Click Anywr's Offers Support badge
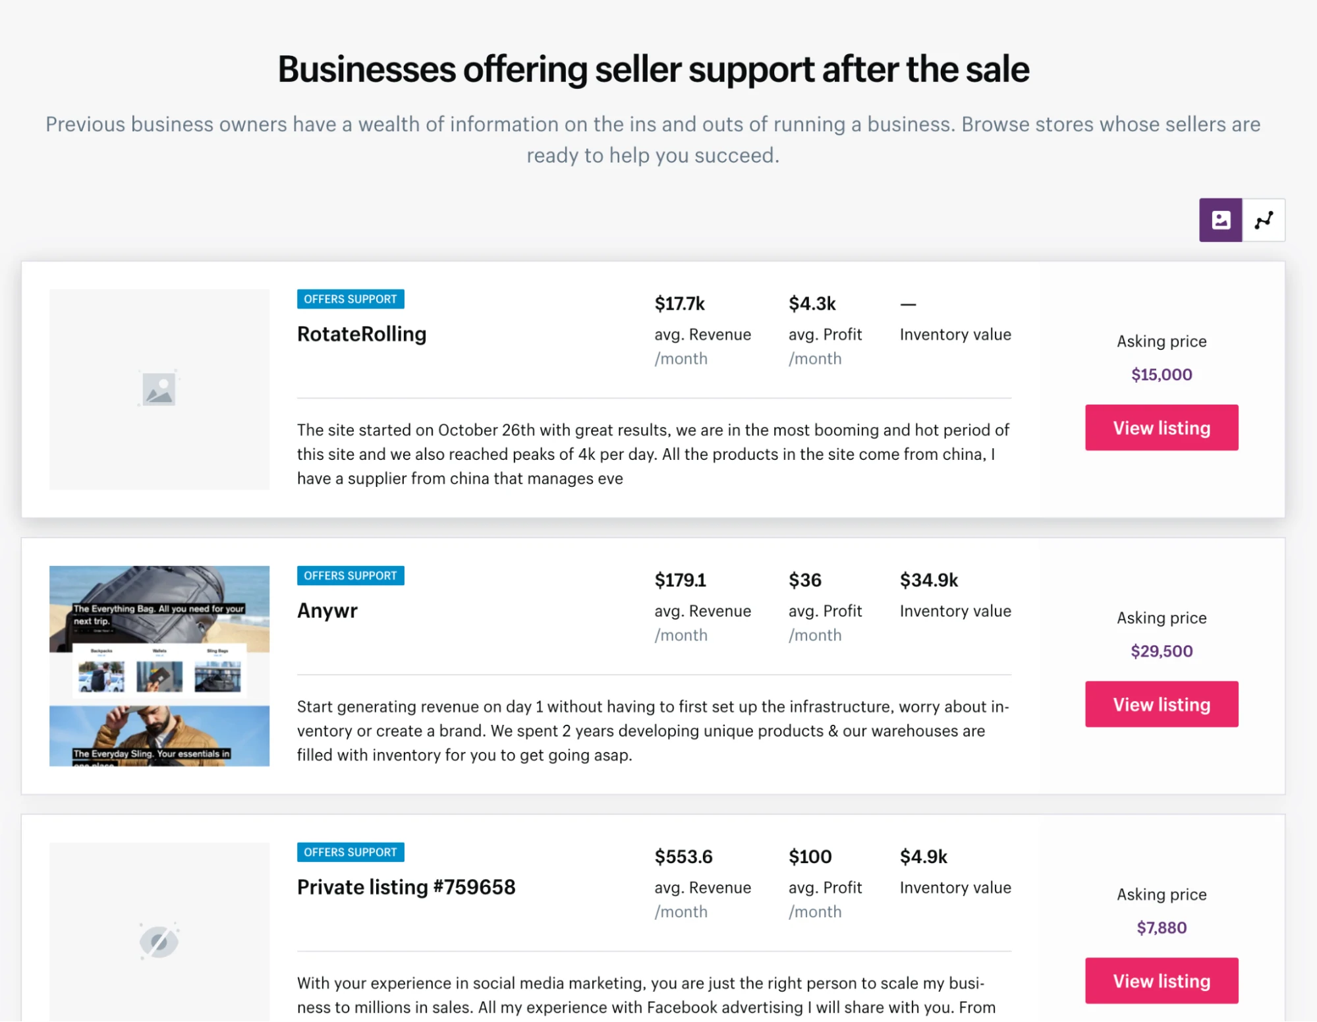This screenshot has height=1022, width=1317. pos(350,576)
